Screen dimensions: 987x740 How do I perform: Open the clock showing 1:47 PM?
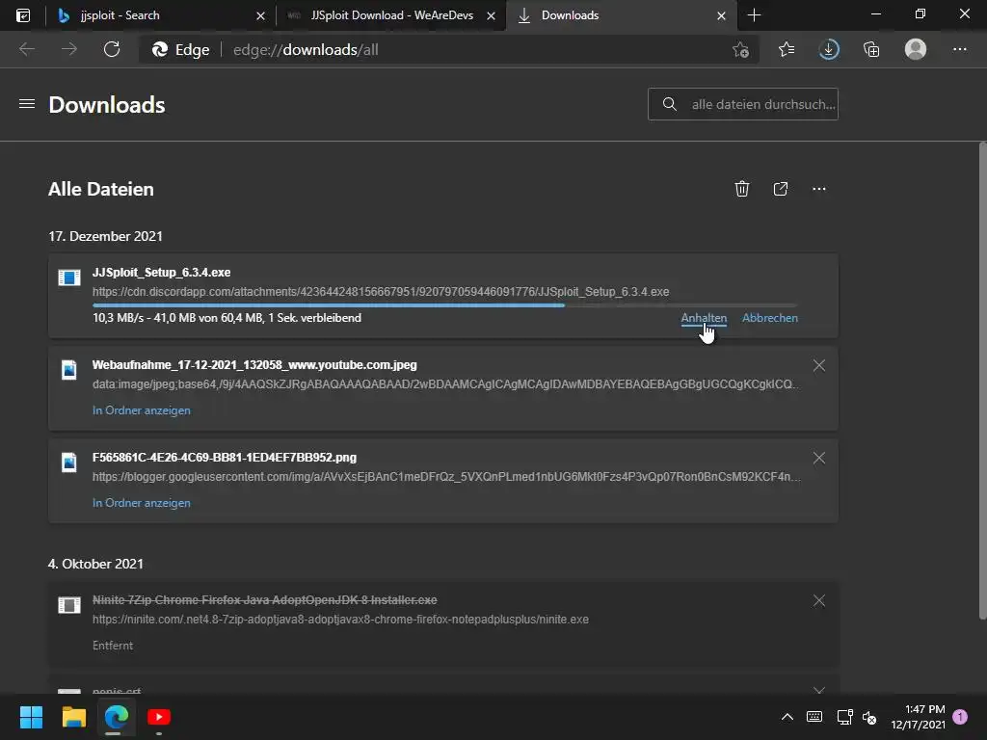click(918, 717)
